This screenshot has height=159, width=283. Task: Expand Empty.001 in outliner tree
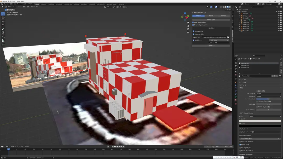pos(239,18)
